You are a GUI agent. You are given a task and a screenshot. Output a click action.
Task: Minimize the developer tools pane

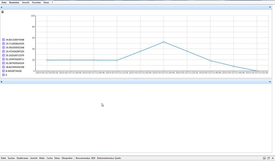tap(264, 158)
